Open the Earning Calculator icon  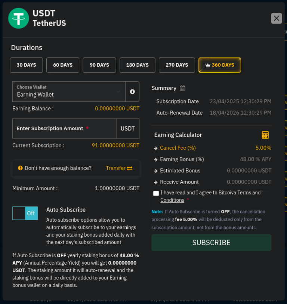pyautogui.click(x=265, y=135)
